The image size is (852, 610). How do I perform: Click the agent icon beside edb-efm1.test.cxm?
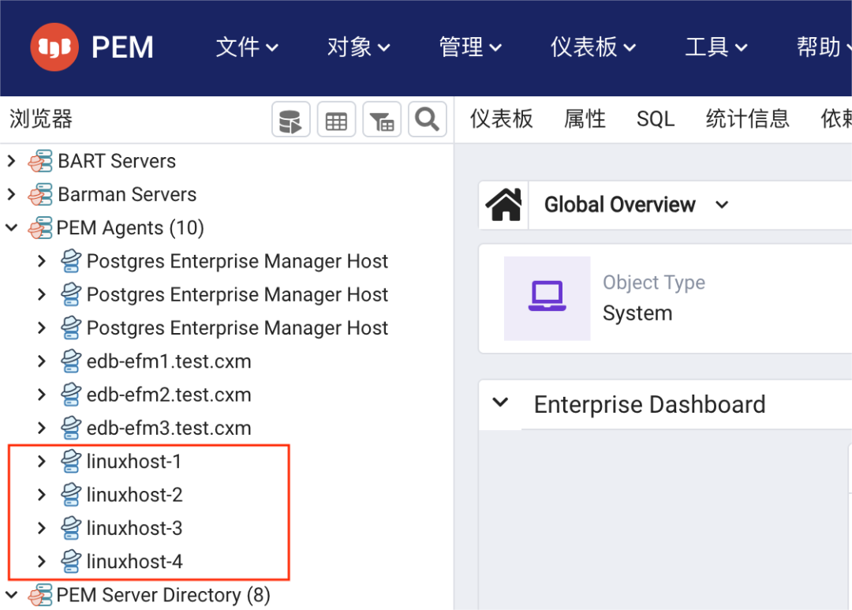click(x=71, y=361)
